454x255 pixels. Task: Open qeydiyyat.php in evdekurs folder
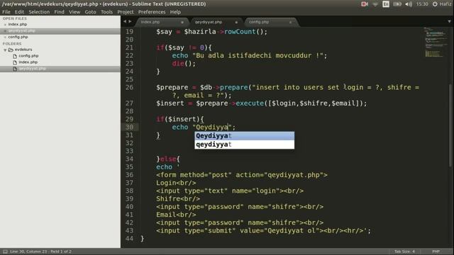click(x=32, y=69)
